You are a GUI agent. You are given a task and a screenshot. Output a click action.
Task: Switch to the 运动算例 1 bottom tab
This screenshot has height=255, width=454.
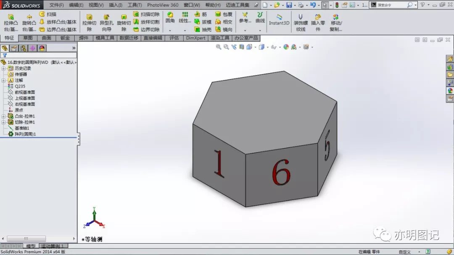[53, 246]
